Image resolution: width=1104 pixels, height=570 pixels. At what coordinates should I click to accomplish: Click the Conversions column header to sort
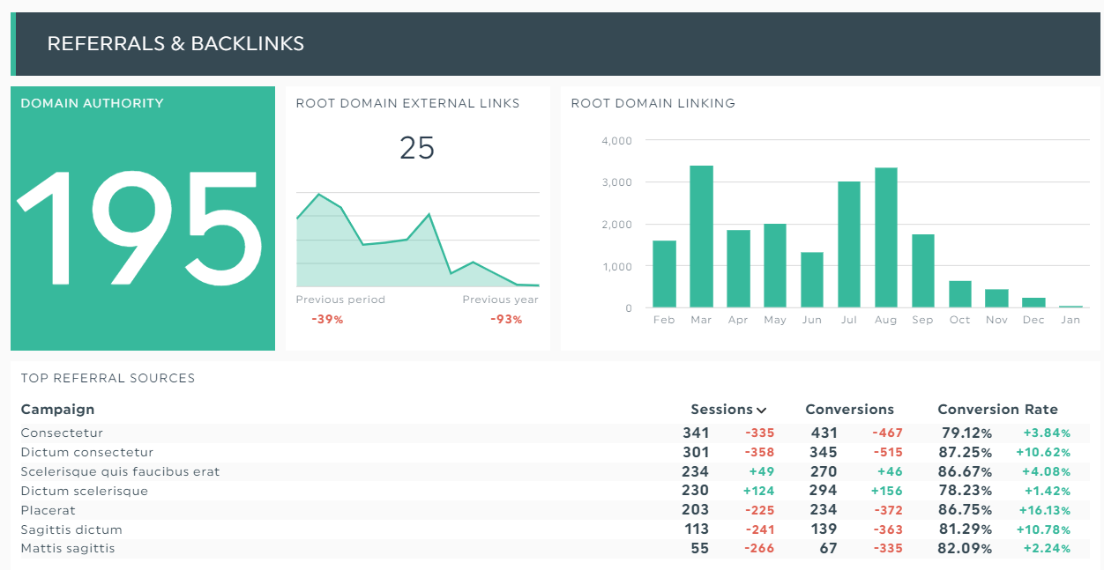click(849, 409)
